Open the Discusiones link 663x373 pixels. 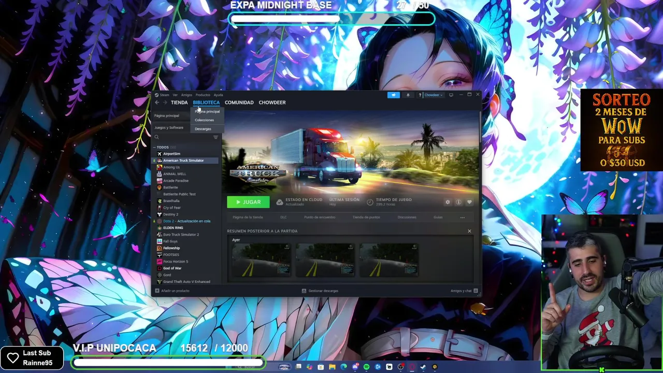tap(407, 218)
